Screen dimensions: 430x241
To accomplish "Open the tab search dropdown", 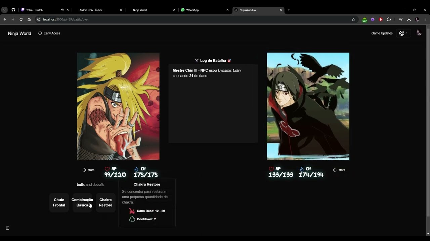I will tap(4, 10).
